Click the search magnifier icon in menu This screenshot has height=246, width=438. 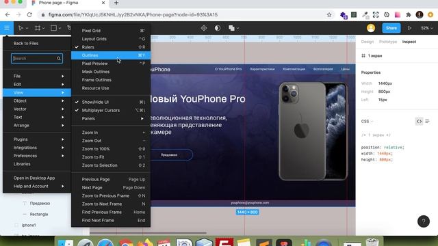59,59
